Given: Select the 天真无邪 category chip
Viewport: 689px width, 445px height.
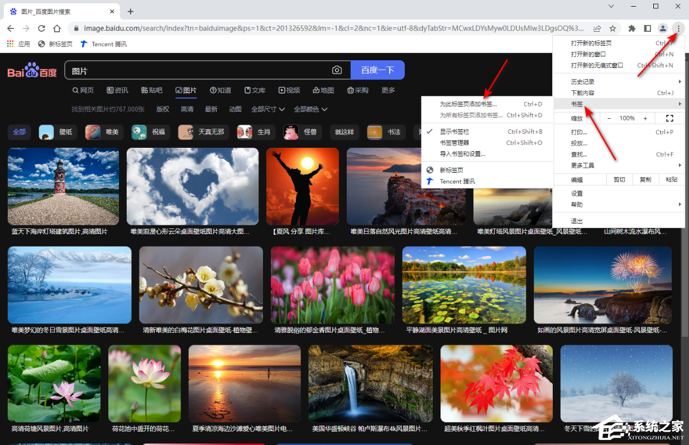Looking at the screenshot, I should click(x=204, y=132).
